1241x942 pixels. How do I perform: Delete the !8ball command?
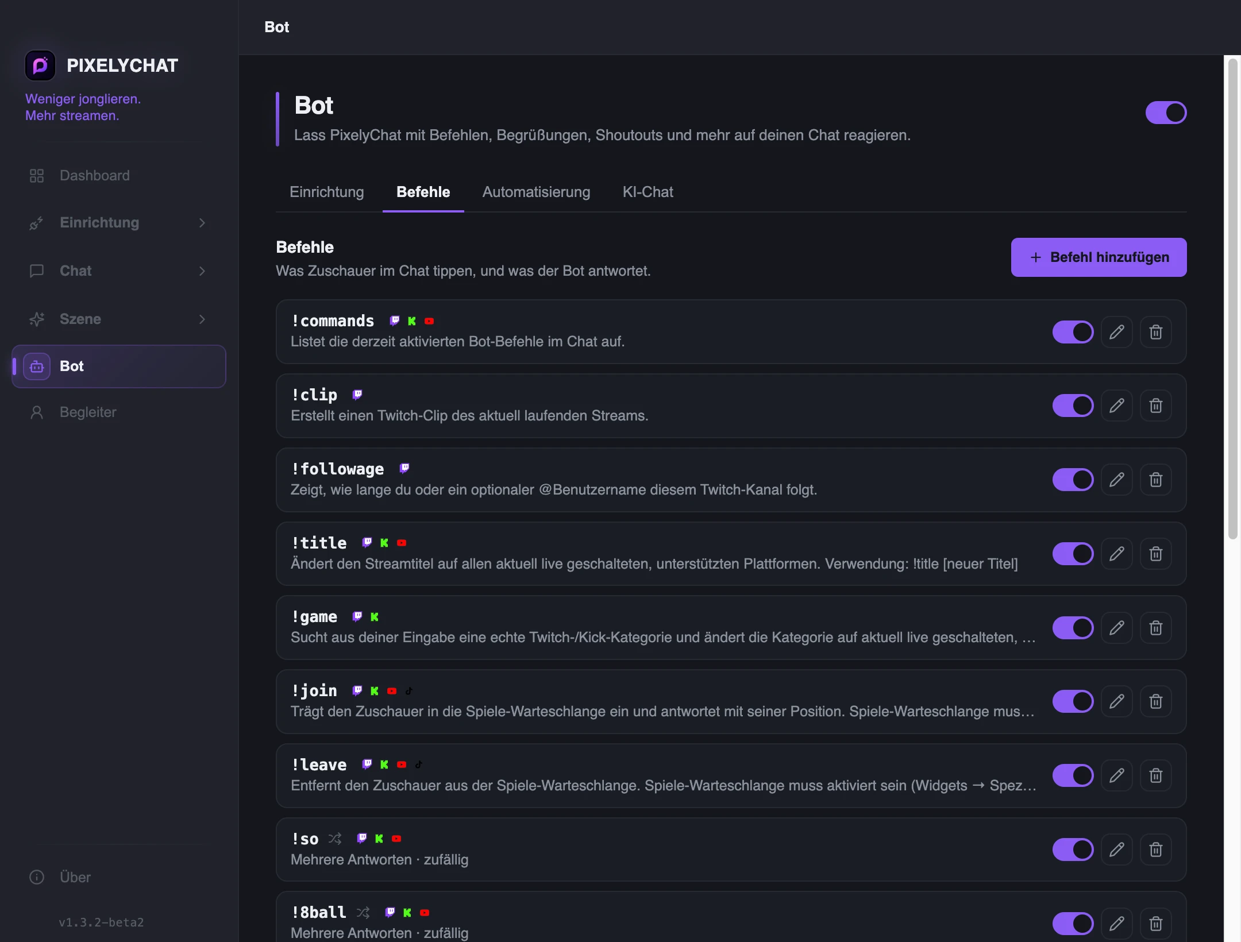[1155, 924]
